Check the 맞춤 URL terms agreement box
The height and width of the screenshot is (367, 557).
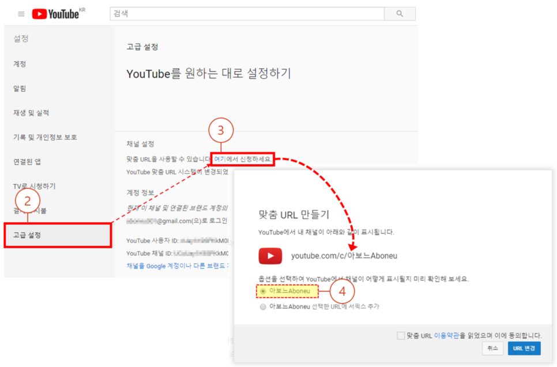point(401,335)
